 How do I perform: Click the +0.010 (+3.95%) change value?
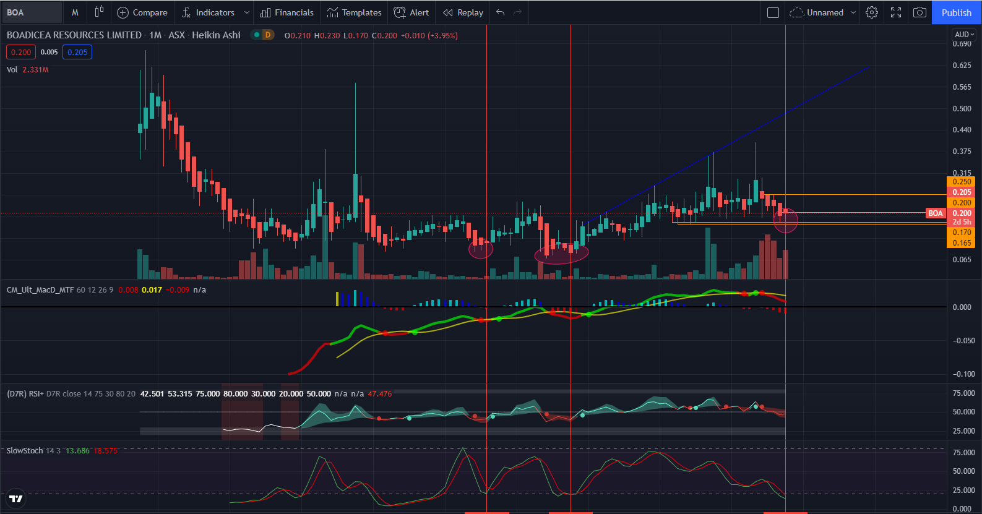click(429, 35)
